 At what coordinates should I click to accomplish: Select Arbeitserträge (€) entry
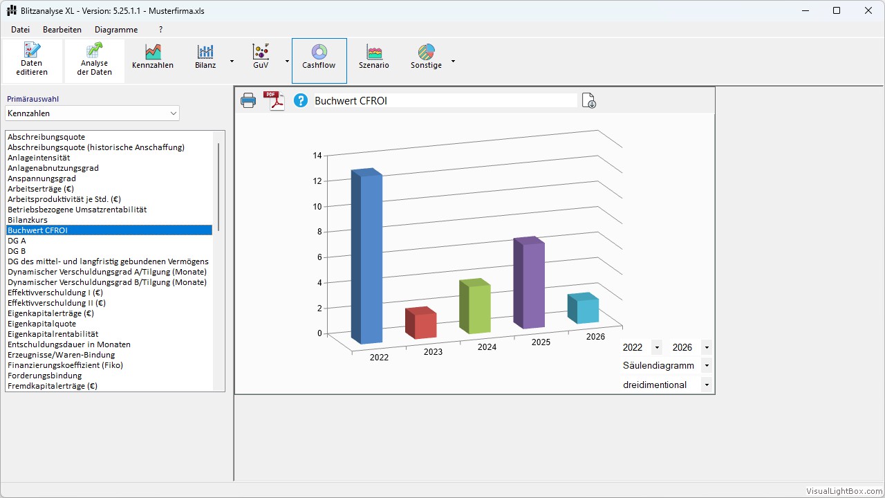tap(109, 189)
